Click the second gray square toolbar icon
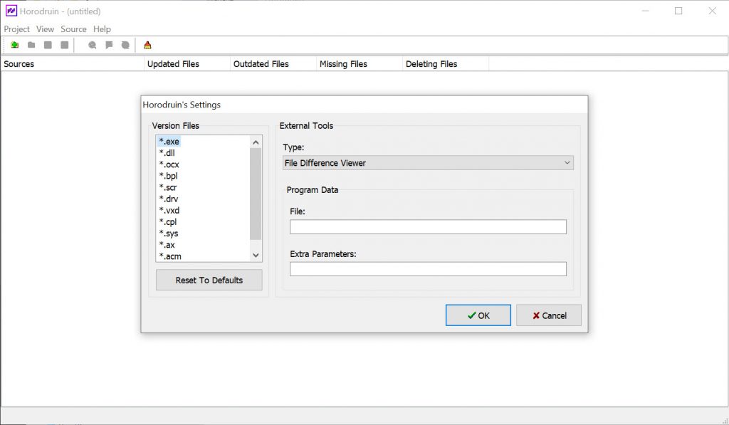Viewport: 729px width, 425px height. (65, 45)
